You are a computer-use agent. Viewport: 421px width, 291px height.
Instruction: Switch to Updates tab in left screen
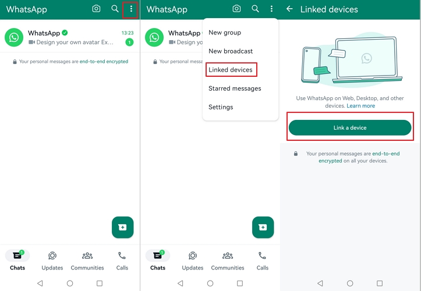click(x=52, y=260)
